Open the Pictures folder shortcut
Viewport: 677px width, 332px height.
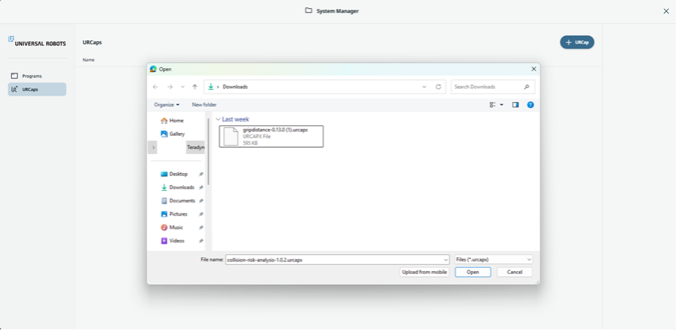[x=178, y=214]
